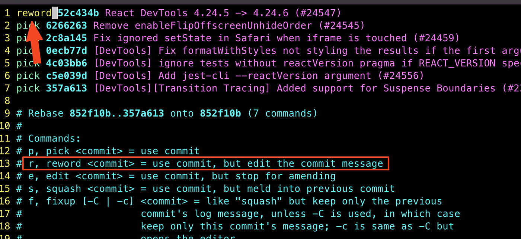Click commit hash 52c434b
521x239 pixels.
click(78, 13)
